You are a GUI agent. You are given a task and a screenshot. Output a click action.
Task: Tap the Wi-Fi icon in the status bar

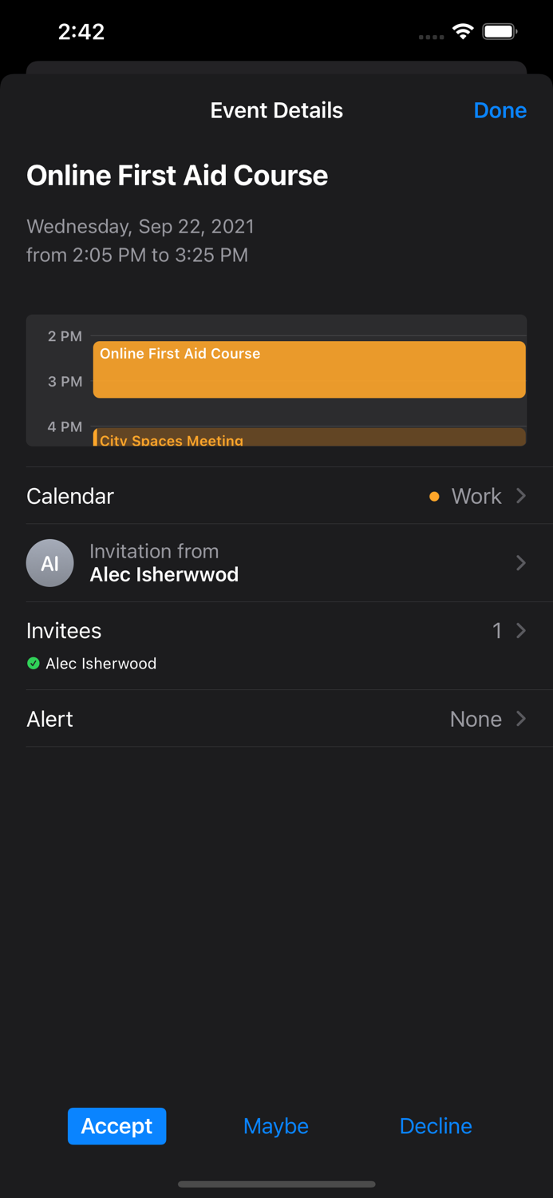pos(465,32)
